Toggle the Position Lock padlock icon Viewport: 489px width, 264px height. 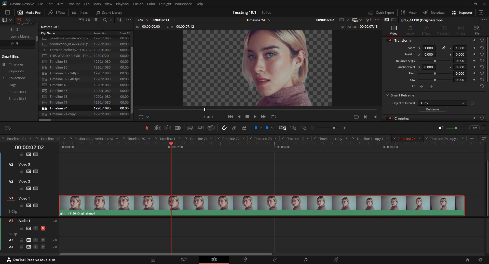[244, 128]
